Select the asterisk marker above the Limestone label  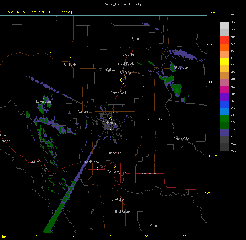44,98
